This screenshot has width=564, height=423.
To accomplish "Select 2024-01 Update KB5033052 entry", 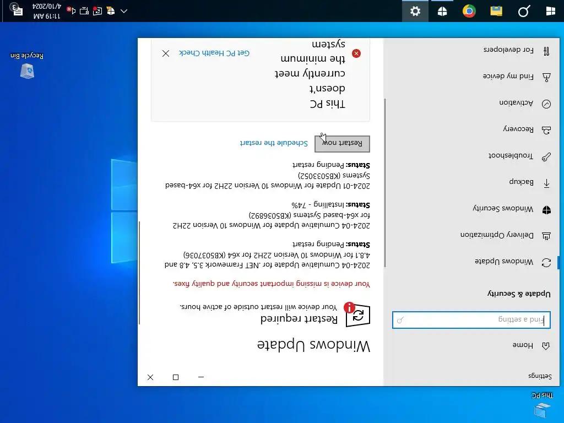I will pos(267,181).
